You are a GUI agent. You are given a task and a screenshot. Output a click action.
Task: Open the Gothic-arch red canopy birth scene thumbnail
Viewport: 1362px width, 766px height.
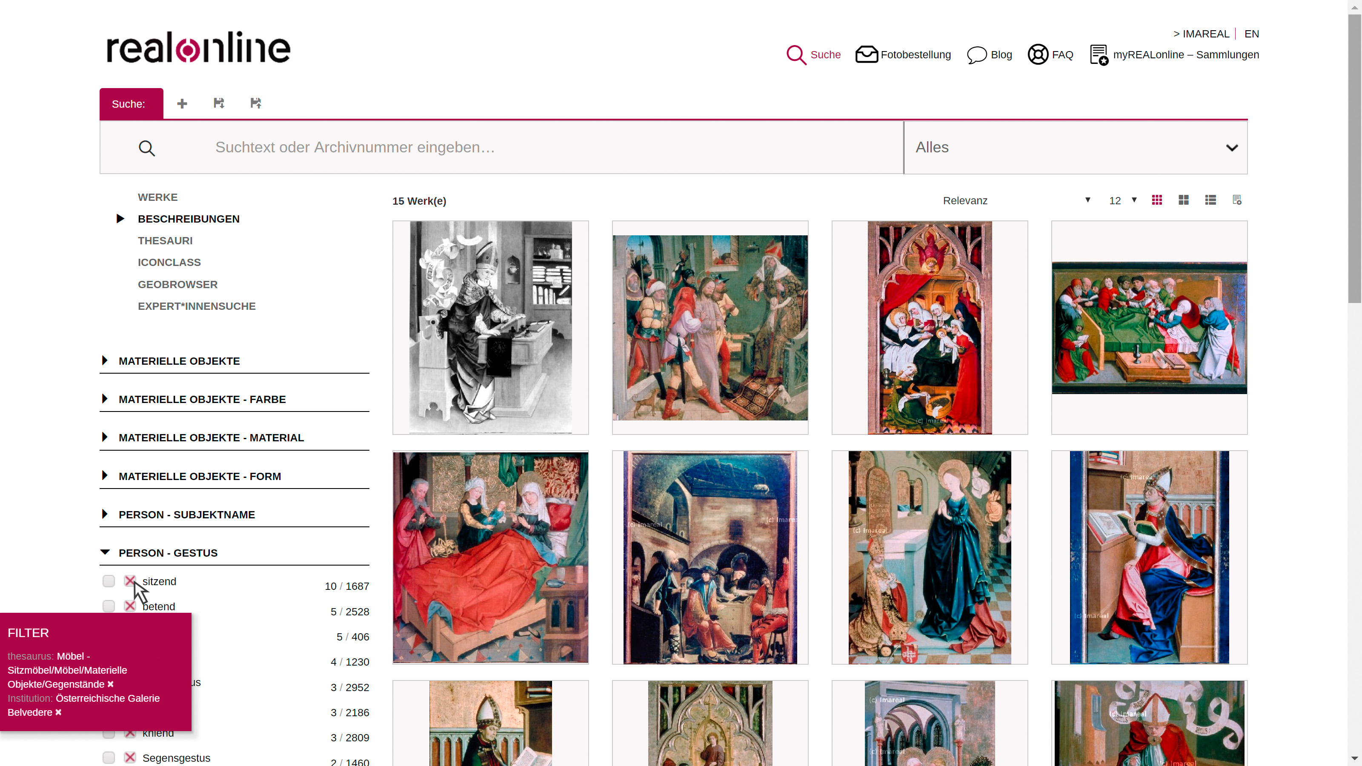pos(930,327)
